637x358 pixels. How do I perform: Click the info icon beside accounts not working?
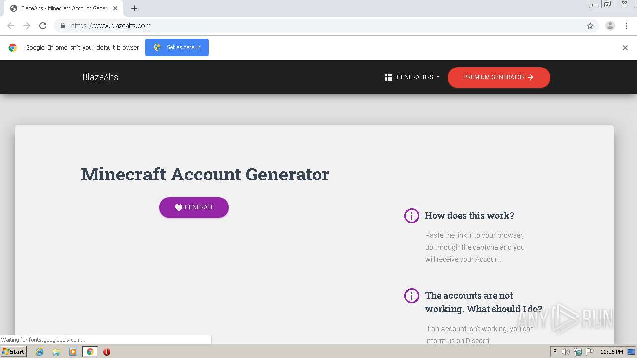(x=412, y=296)
